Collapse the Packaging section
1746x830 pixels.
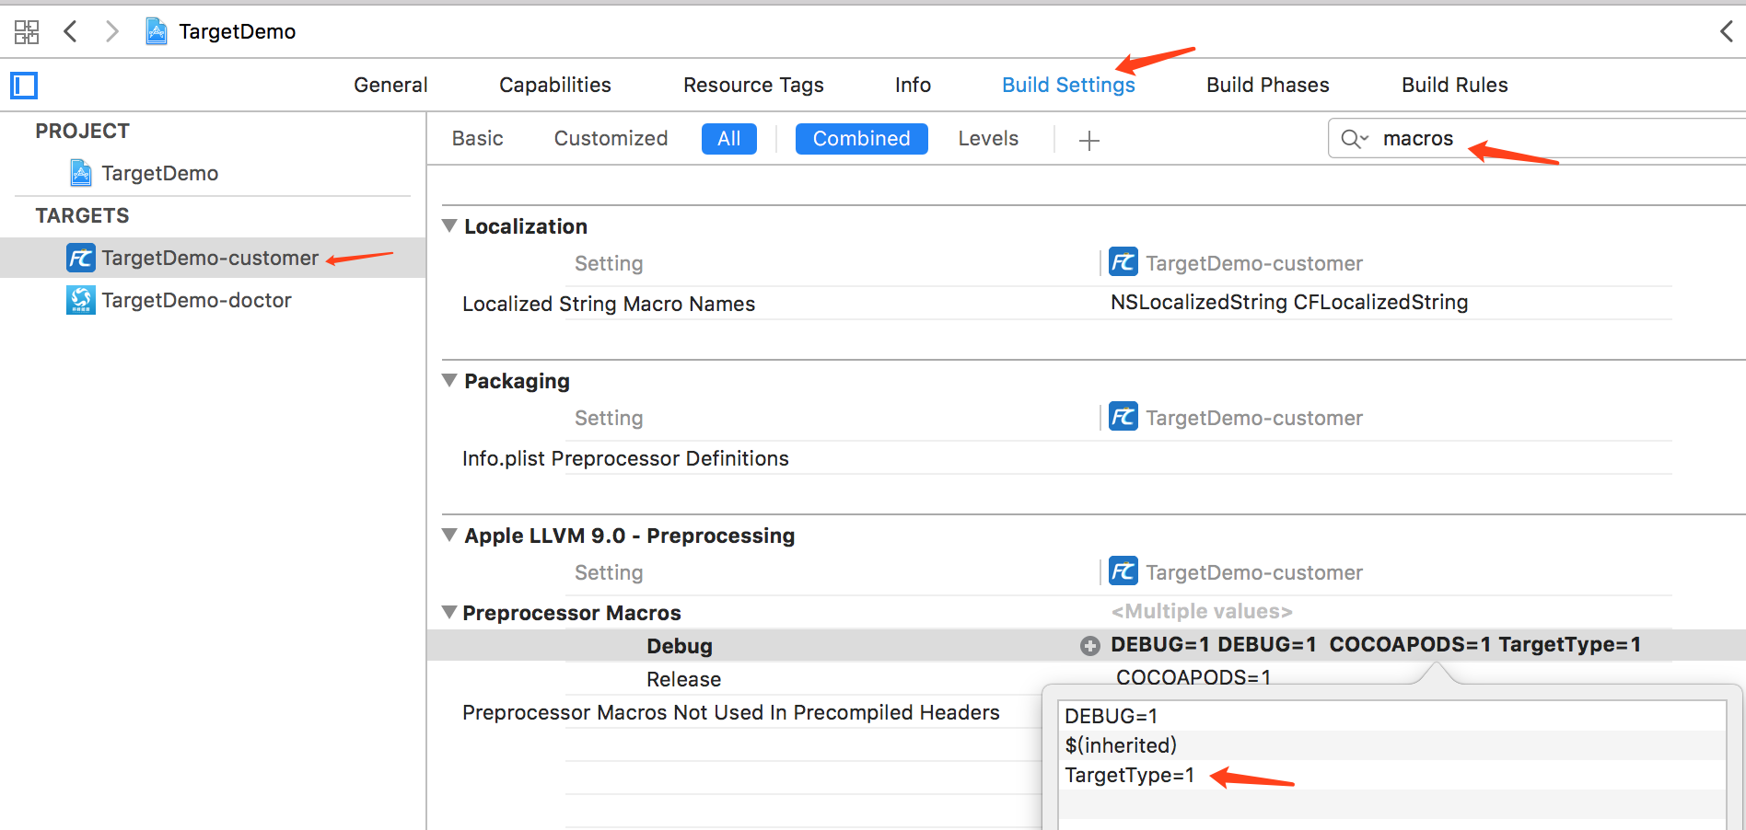point(449,381)
